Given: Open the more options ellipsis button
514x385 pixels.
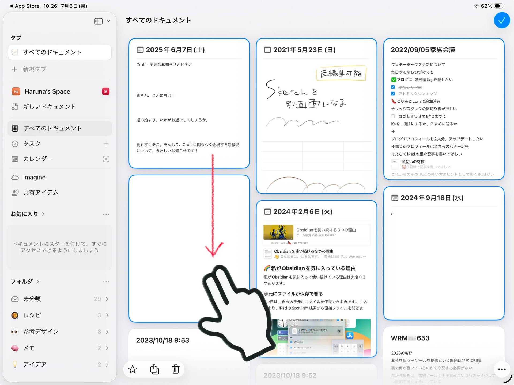Looking at the screenshot, I should (x=502, y=369).
